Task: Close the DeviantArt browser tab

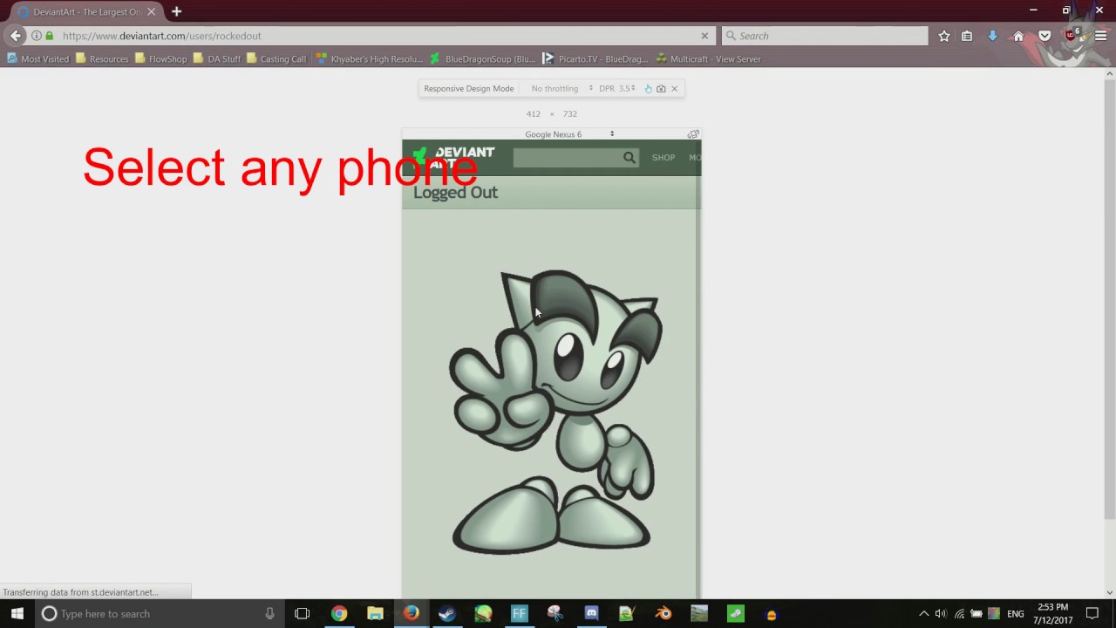Action: (152, 11)
